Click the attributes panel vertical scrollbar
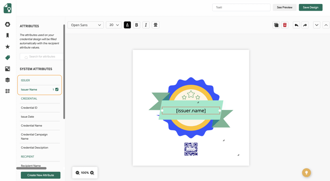Viewport: 330px width, 181px height. point(64,72)
